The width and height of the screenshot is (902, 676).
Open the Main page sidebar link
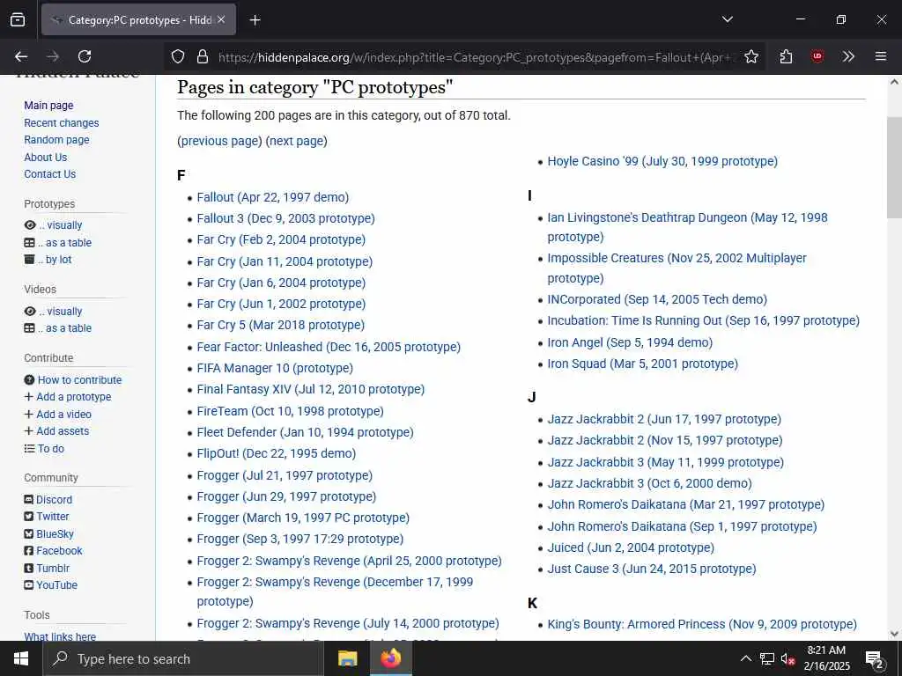coord(49,106)
